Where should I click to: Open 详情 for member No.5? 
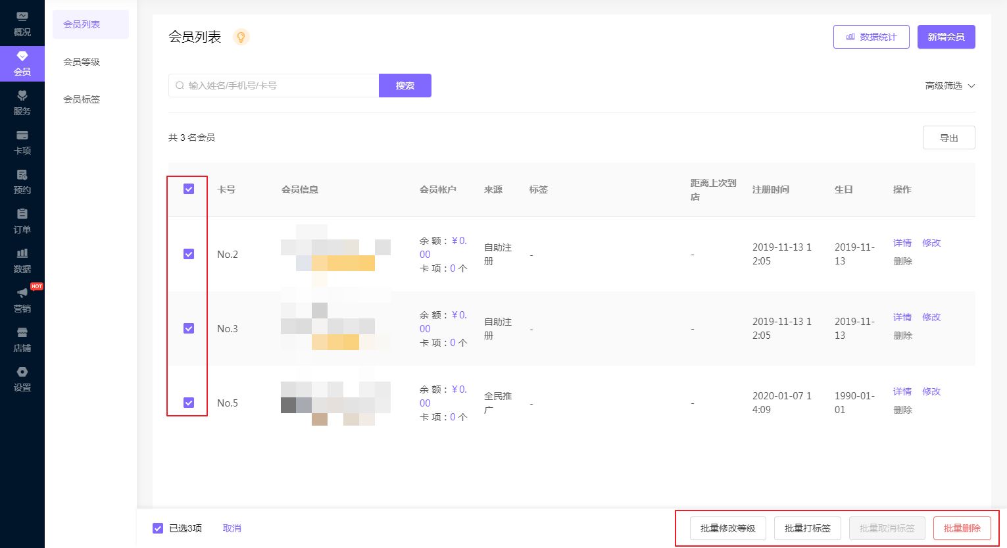coord(902,391)
